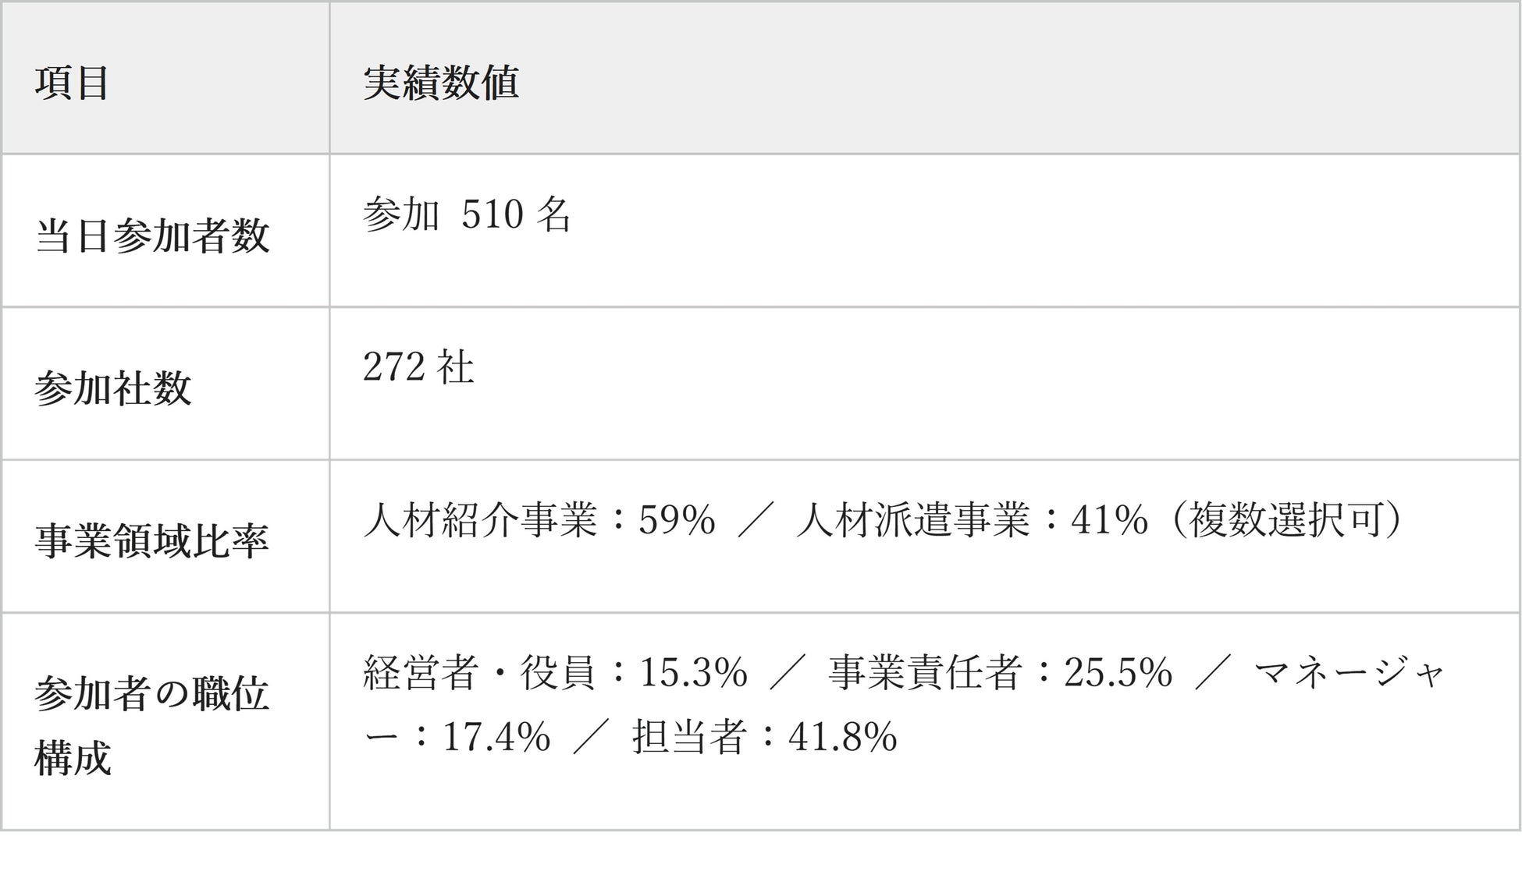The width and height of the screenshot is (1522, 896).
Task: Click the 59% figure
Action: 677,520
